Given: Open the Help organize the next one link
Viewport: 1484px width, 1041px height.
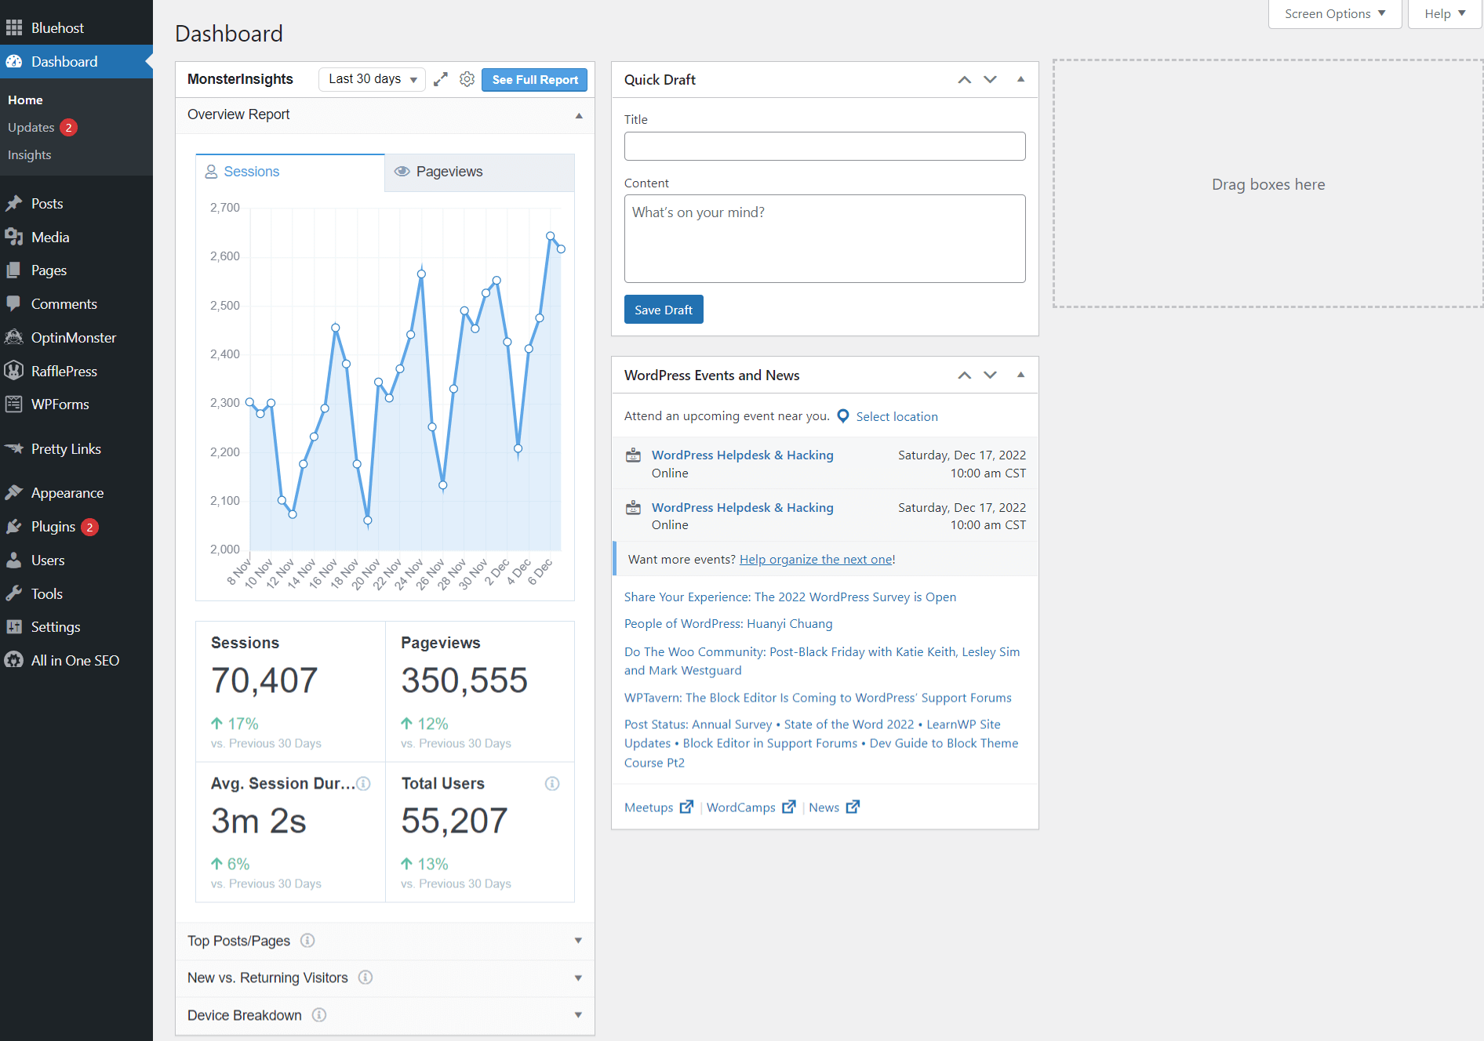Looking at the screenshot, I should pos(816,559).
